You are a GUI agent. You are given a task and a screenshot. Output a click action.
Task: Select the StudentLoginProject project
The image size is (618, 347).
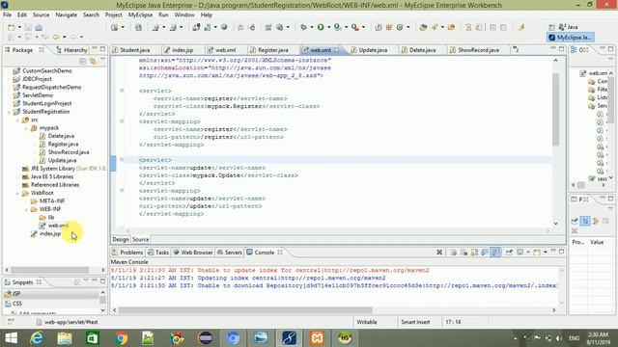(42, 103)
